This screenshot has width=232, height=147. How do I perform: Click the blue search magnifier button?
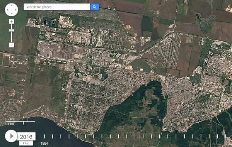click(x=95, y=7)
